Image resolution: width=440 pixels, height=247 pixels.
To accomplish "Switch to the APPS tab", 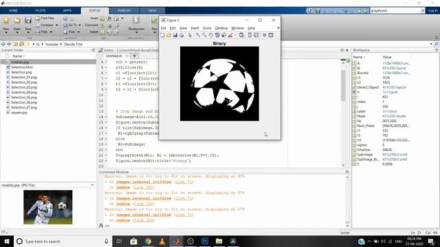I will 67,11.
